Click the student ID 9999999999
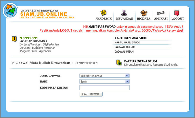 coord(29,38)
